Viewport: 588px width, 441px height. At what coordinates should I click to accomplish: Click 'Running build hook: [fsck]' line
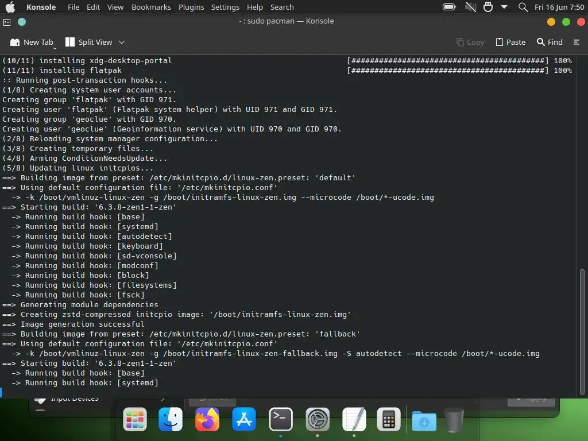coord(78,295)
